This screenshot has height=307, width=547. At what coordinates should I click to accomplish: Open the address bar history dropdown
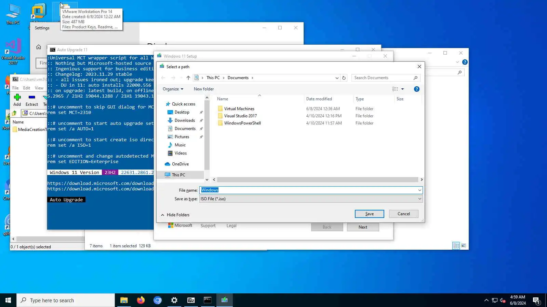point(337,78)
